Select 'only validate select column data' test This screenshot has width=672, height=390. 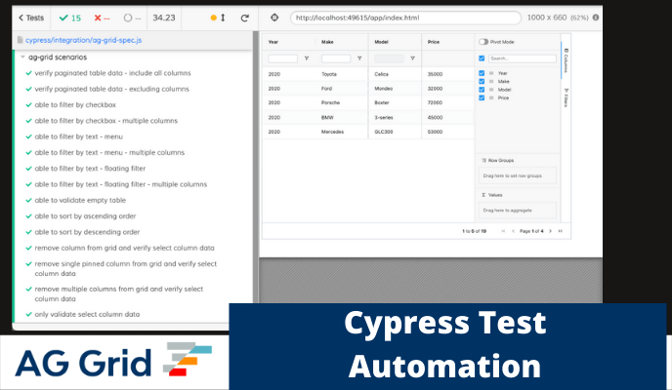(87, 314)
